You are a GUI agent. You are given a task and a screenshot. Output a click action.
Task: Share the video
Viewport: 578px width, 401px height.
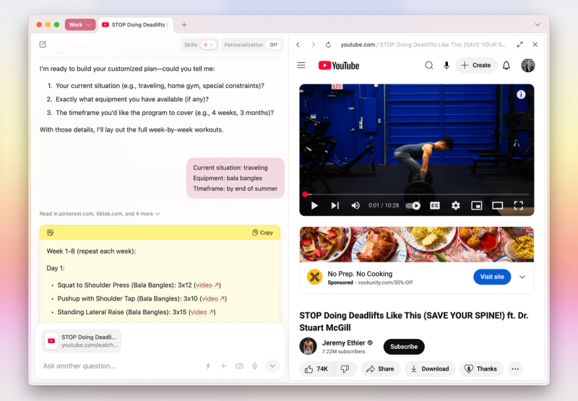coord(381,369)
